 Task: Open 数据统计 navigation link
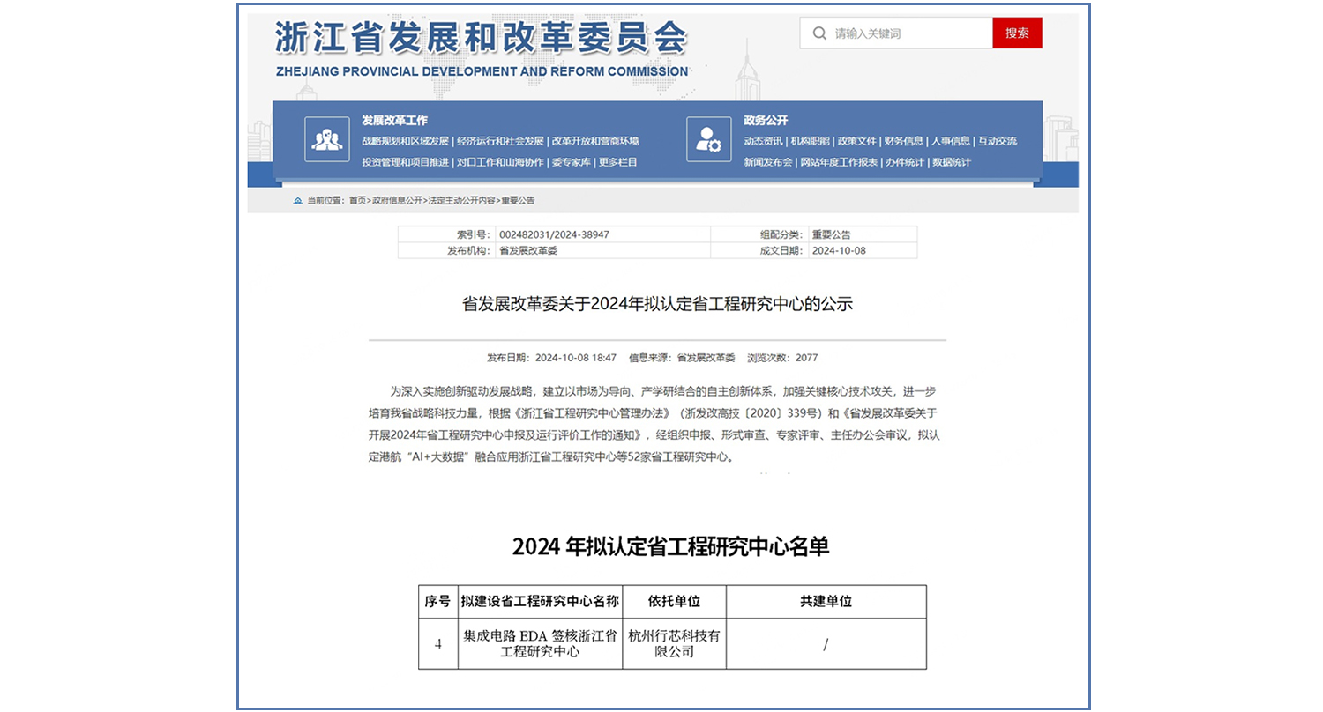[x=952, y=162]
